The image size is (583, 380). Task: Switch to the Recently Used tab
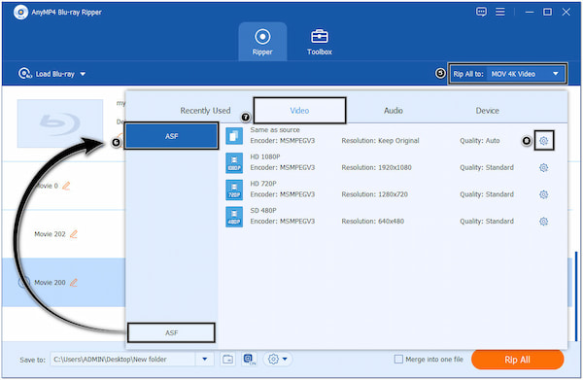[205, 111]
